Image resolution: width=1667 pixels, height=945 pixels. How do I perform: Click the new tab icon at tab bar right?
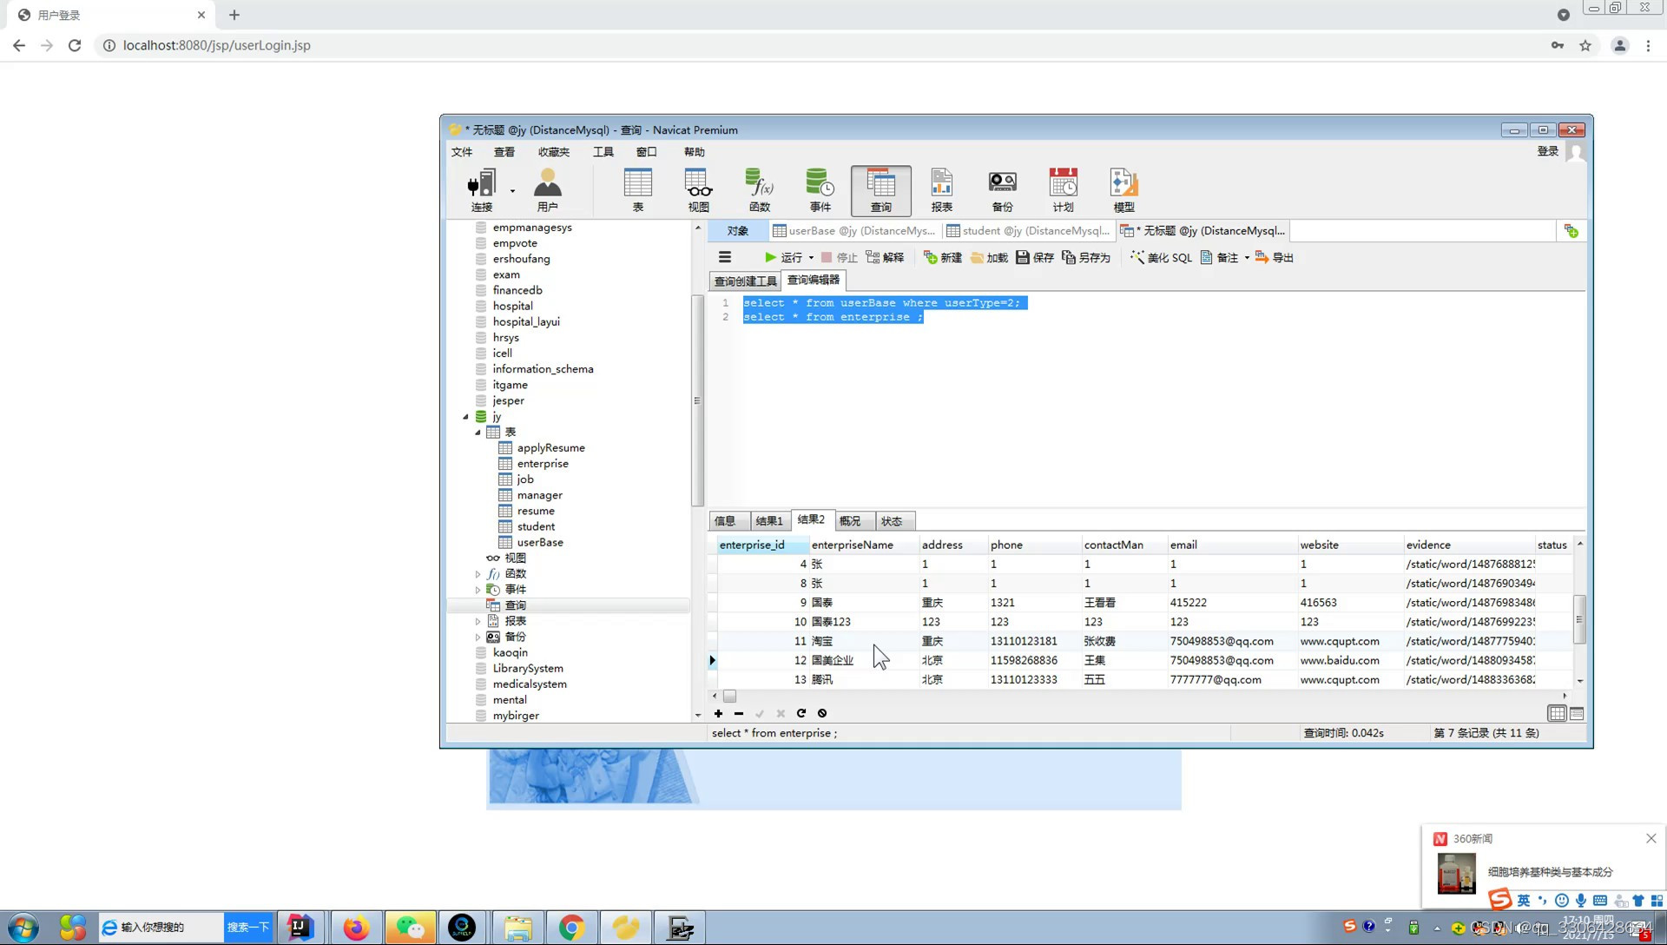point(1571,230)
